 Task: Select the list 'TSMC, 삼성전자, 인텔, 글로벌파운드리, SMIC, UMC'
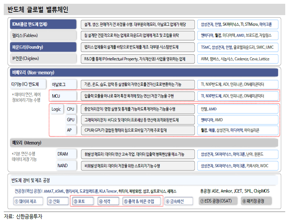tap(238, 47)
